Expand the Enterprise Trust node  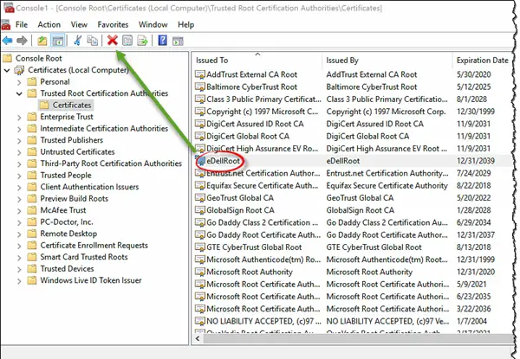pos(19,117)
